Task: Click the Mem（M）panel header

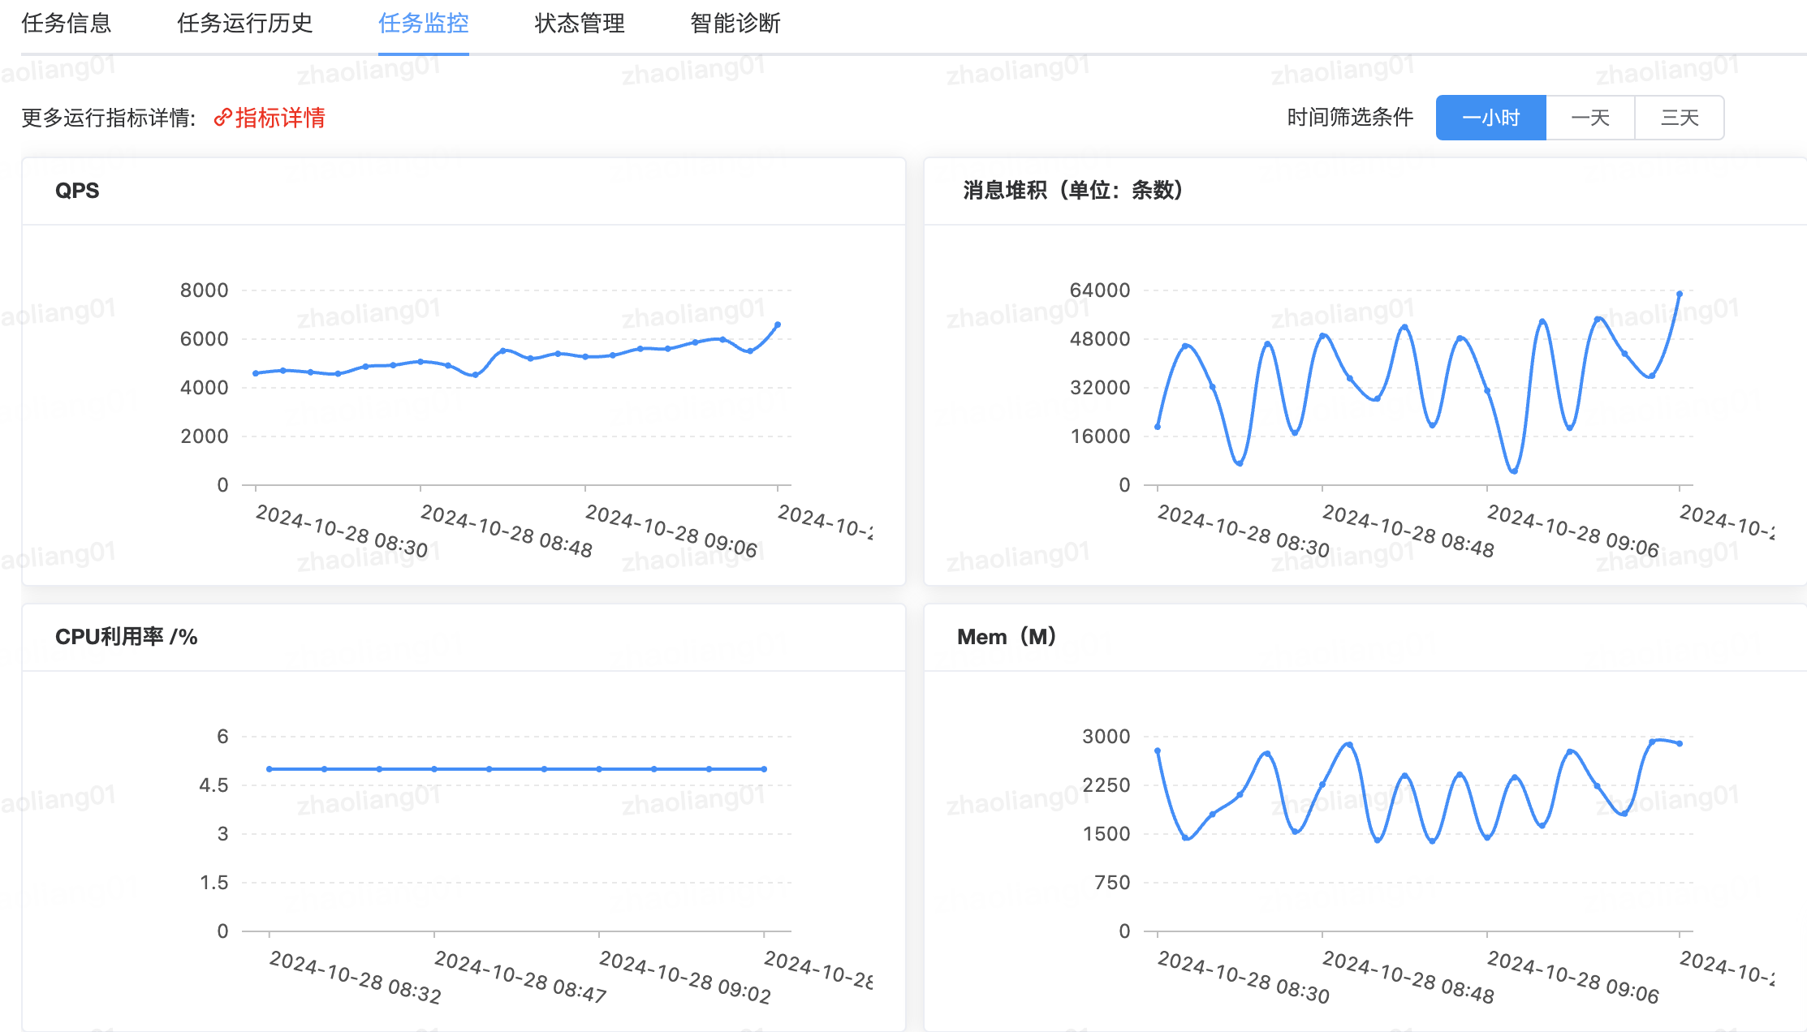Action: click(x=1007, y=637)
